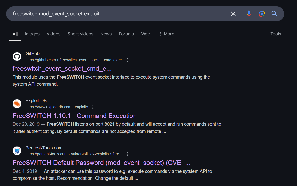Image resolution: width=297 pixels, height=186 pixels.
Task: Switch to the Short videos tab
Action: coord(80,34)
